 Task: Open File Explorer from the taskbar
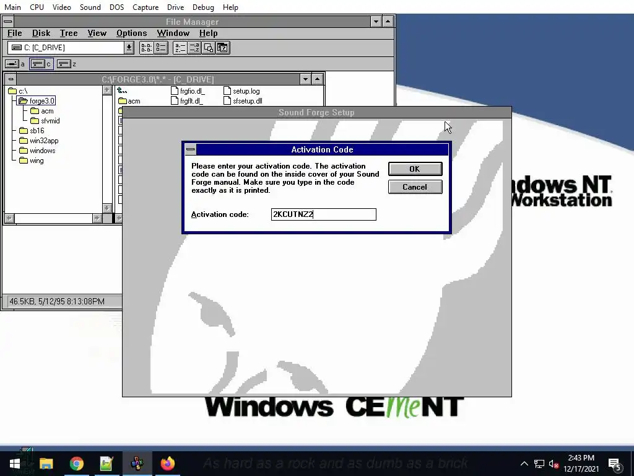[46, 464]
